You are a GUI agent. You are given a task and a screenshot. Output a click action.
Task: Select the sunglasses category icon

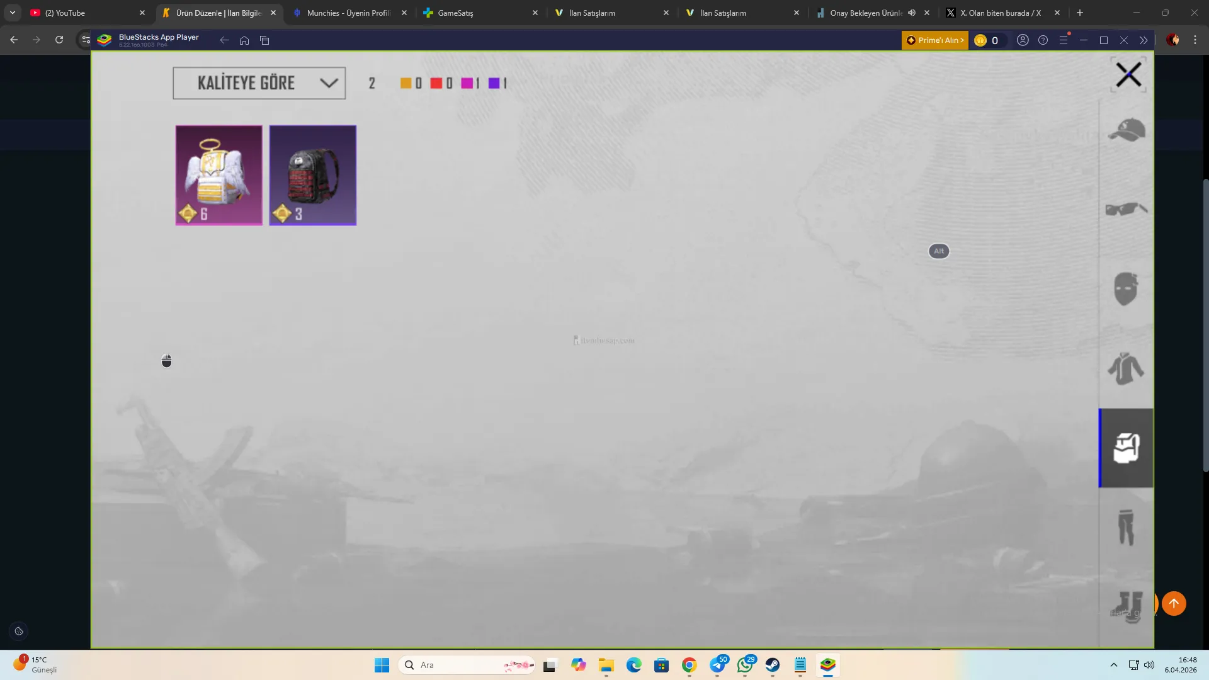[x=1126, y=209]
